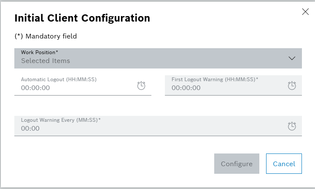Viewport: 315px width, 189px height.
Task: Click the Initial Client Configuration title
Action: pos(82,18)
